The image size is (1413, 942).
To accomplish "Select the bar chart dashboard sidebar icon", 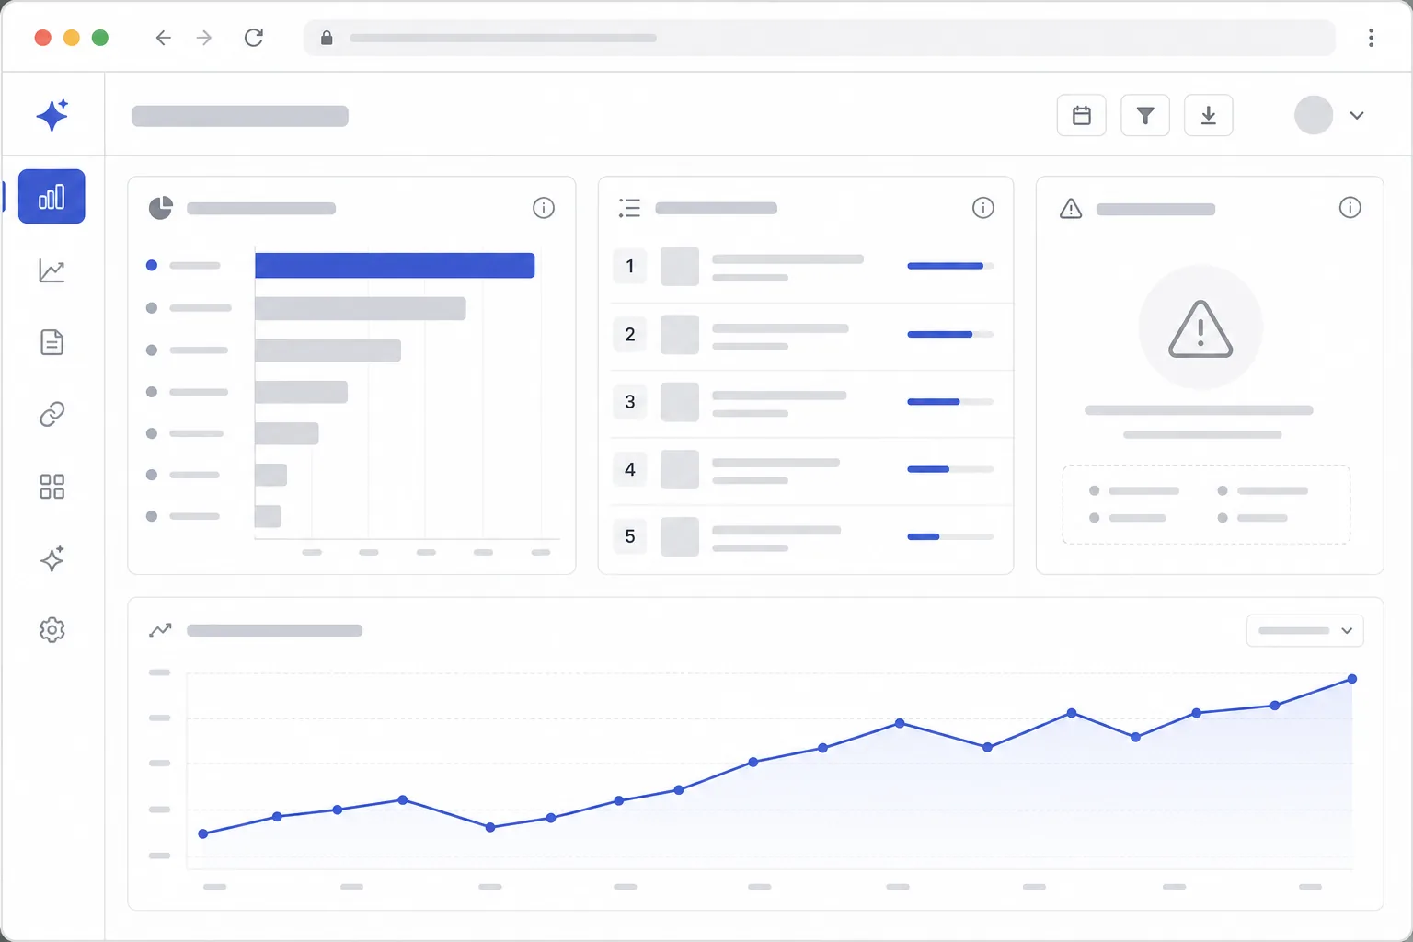I will click(52, 197).
